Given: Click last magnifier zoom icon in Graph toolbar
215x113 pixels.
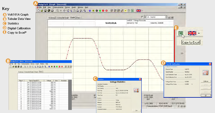Looking at the screenshot, I should (x=85, y=11).
